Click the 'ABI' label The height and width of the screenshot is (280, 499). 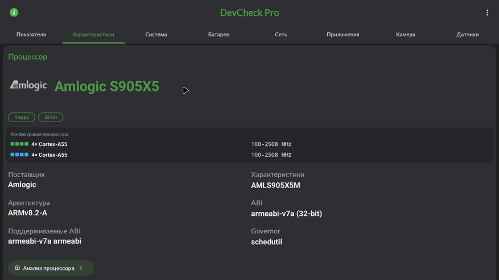click(257, 203)
